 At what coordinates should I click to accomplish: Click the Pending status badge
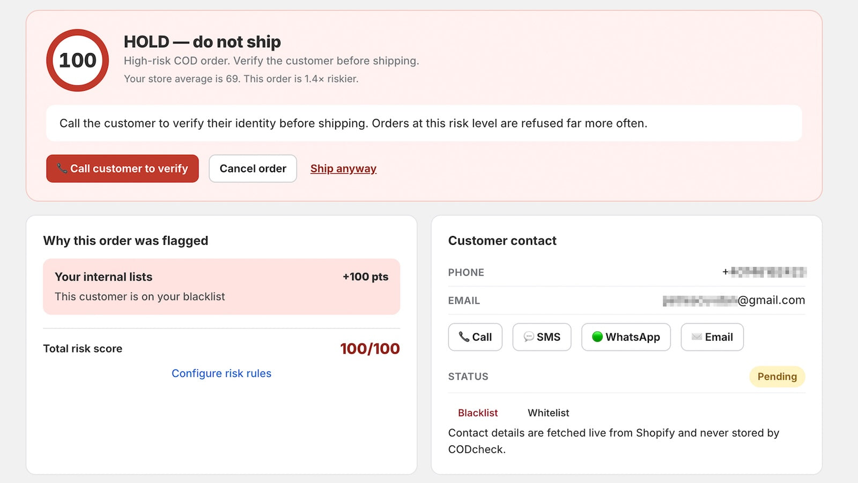(x=777, y=377)
